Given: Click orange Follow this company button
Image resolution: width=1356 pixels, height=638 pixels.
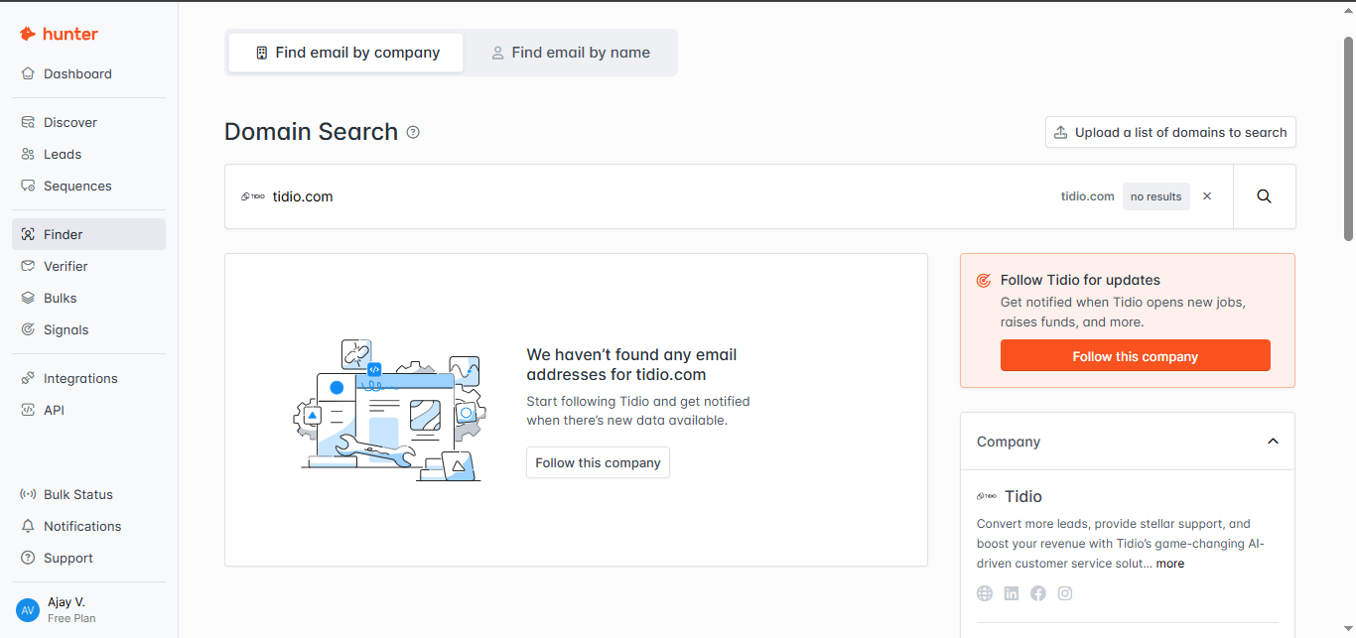Looking at the screenshot, I should [x=1136, y=356].
